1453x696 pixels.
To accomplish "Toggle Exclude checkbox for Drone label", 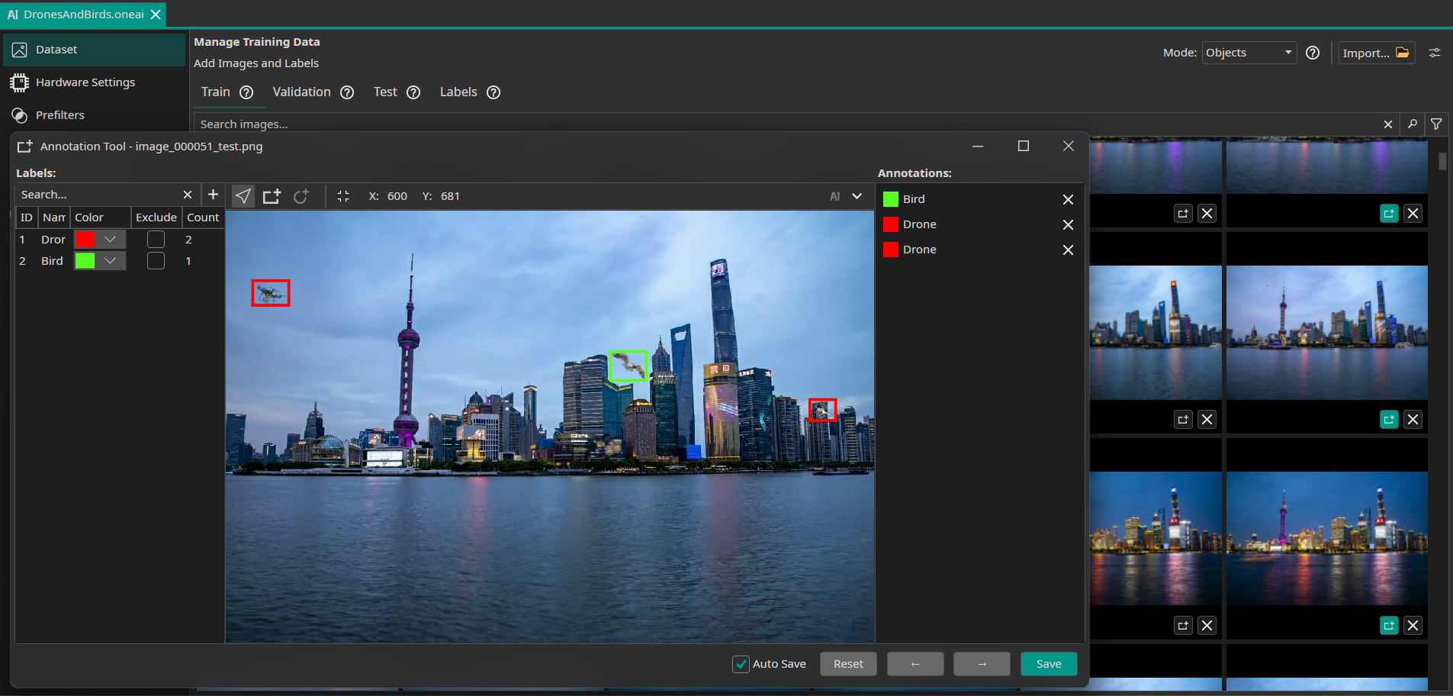I will point(156,240).
